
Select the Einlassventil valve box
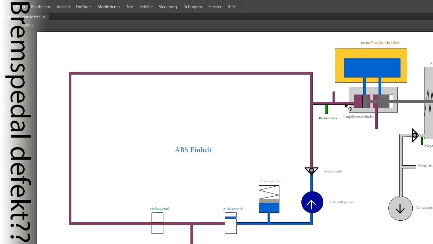pyautogui.click(x=157, y=223)
